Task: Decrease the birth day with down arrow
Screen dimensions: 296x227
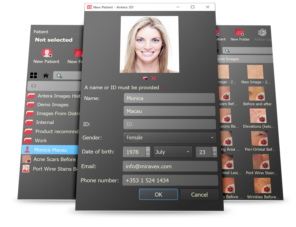Action: (214, 155)
